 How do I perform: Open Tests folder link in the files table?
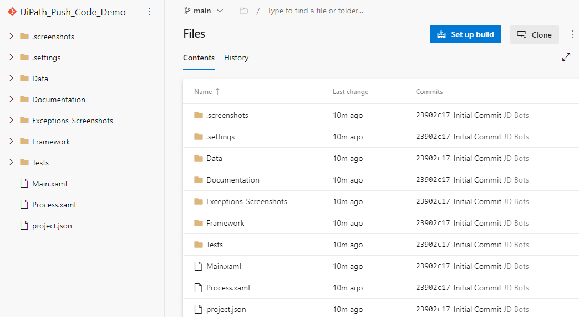(x=215, y=245)
